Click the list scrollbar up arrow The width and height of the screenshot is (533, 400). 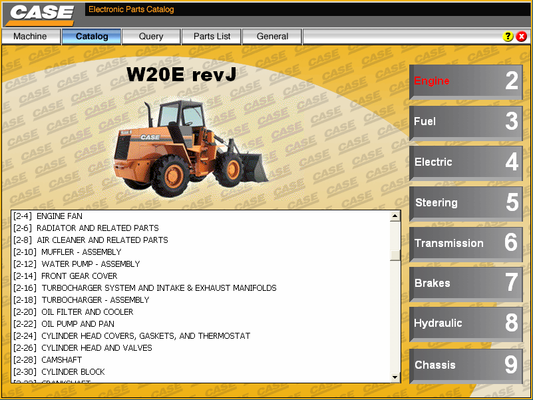pyautogui.click(x=395, y=216)
